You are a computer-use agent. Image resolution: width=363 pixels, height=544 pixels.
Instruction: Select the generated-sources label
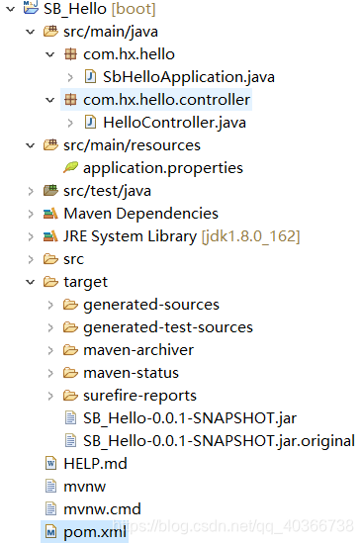point(151,305)
